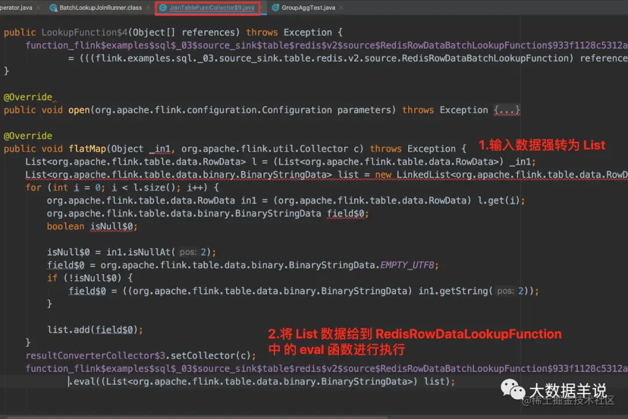The width and height of the screenshot is (628, 419).
Task: Switch to the BatchLookupJoinRunner.class tab
Action: (x=100, y=8)
